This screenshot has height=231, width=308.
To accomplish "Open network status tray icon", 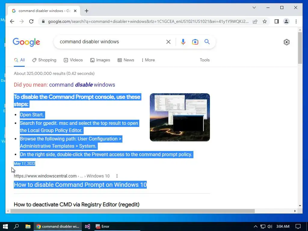I will 263,226.
